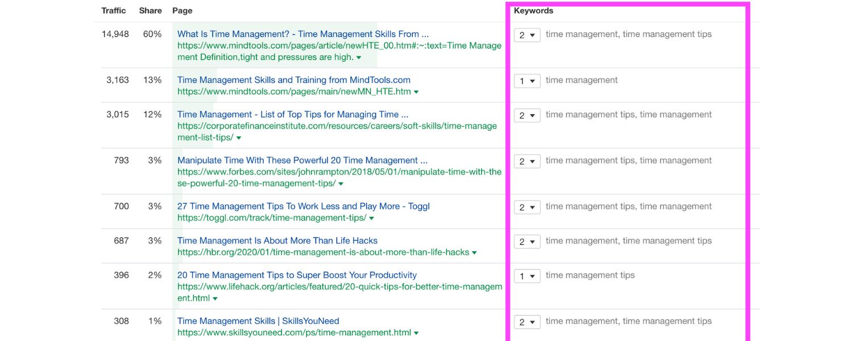Open the SkillsYouNeed time management skills page
This screenshot has height=341, width=853.
click(x=258, y=320)
